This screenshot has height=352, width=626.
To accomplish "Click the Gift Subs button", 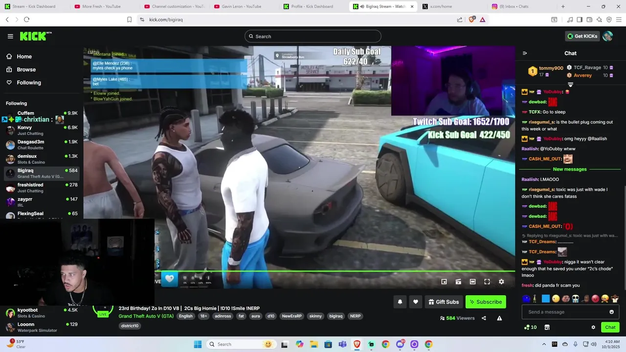I will click(x=444, y=302).
